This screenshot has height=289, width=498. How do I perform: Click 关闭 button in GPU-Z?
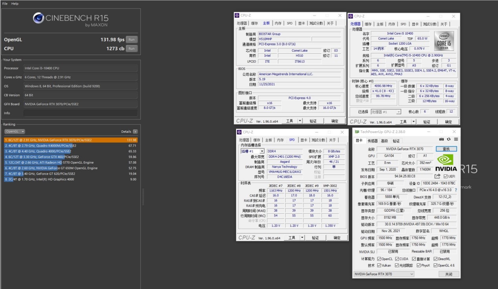click(449, 274)
